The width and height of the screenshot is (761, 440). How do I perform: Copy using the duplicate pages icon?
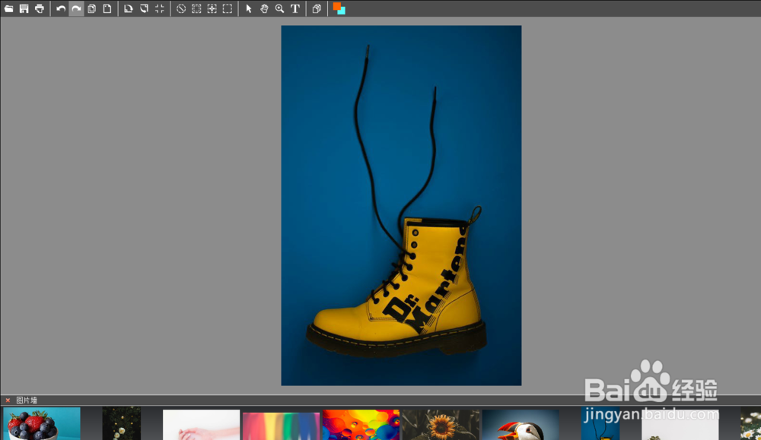(92, 8)
